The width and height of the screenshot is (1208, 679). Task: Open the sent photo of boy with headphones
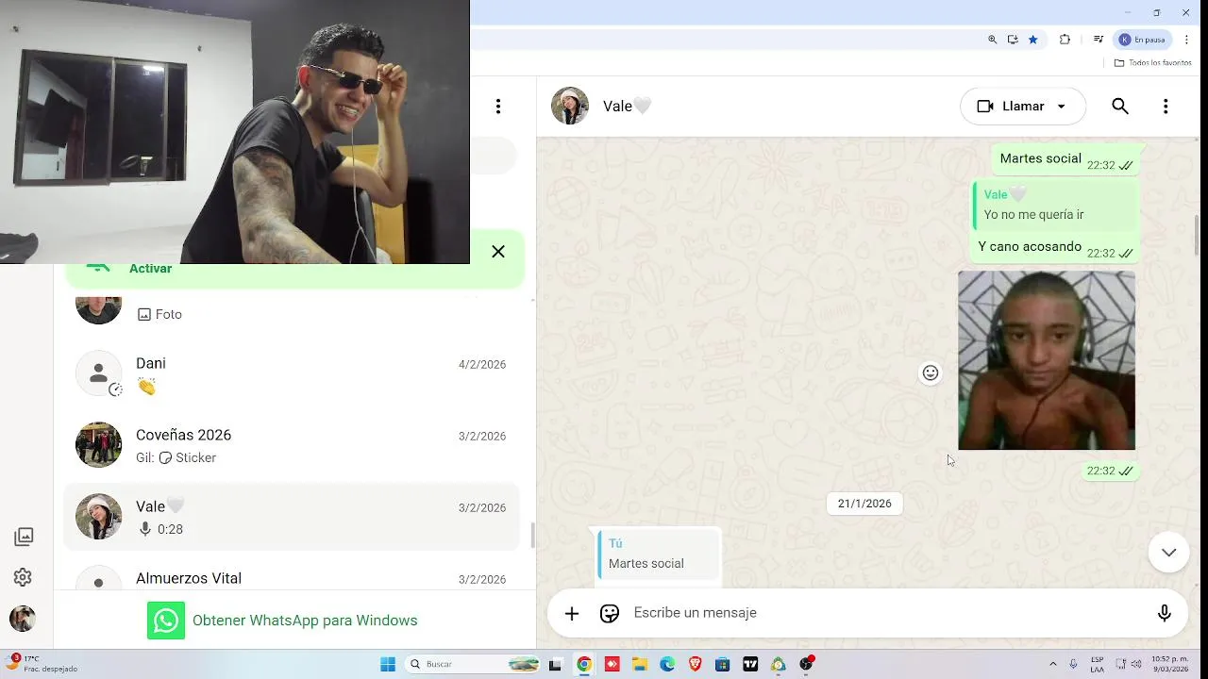click(x=1047, y=360)
